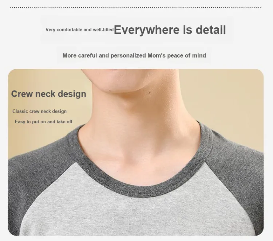Click the dark gray crew neck collar
The height and width of the screenshot is (241, 273).
pyautogui.click(x=139, y=189)
